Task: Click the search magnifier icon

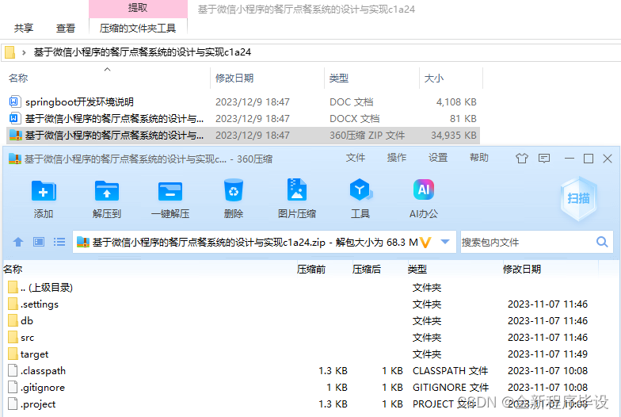Action: 602,242
